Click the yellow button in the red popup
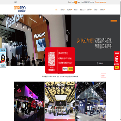Screen dimensions: 121x121 (71, 69)
